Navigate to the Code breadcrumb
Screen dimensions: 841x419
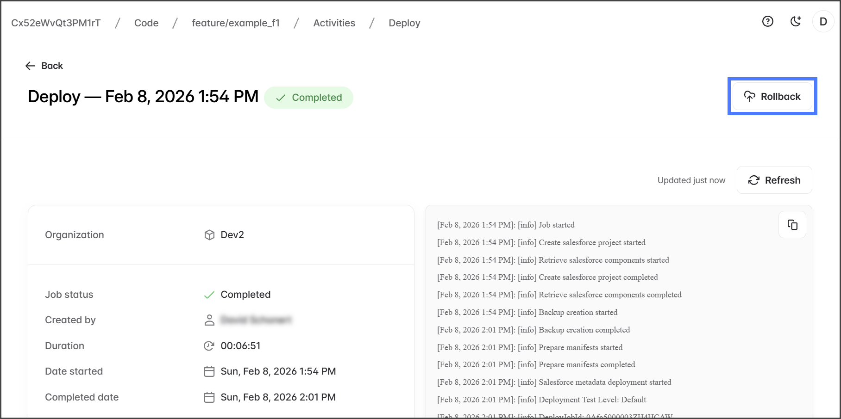coord(146,23)
